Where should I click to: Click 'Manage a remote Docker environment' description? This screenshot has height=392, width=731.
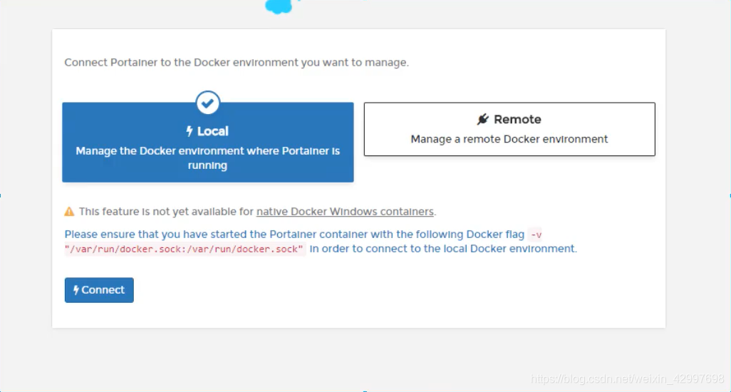click(x=509, y=139)
